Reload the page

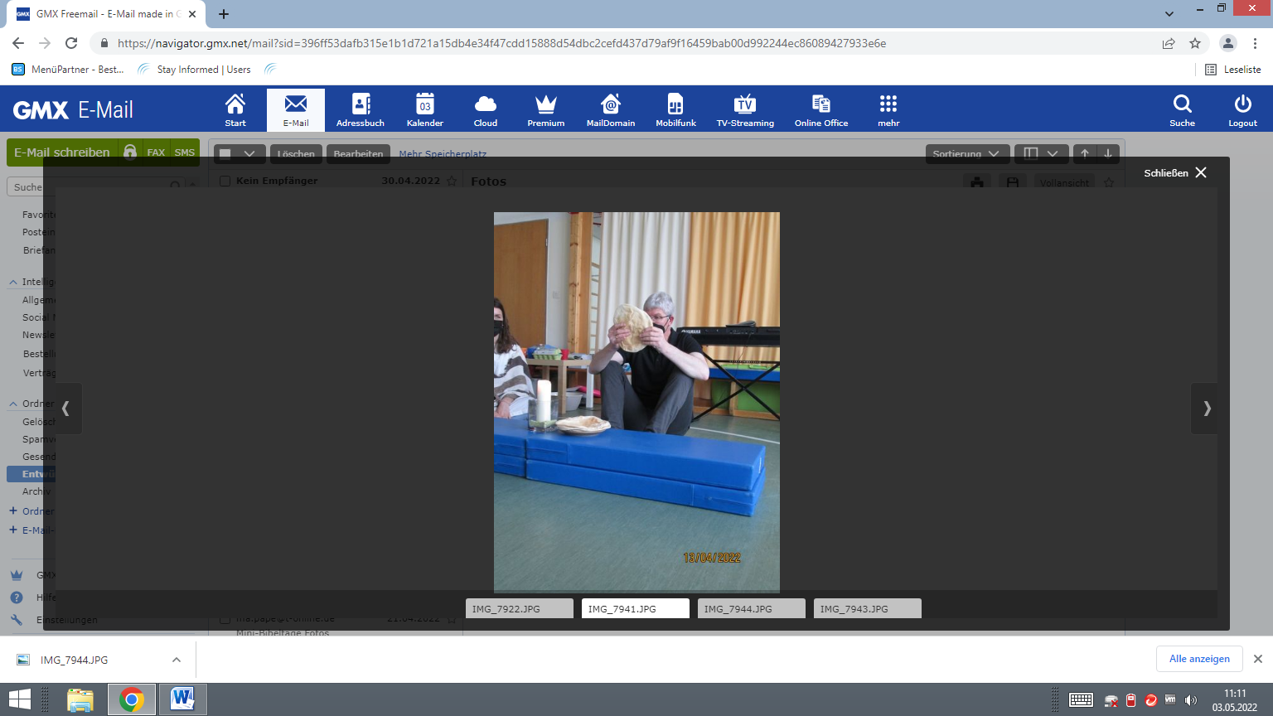tap(71, 43)
